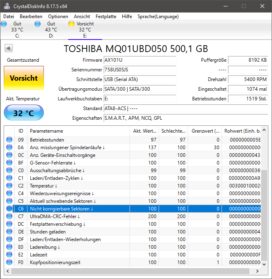Screen dimensions: 272x279
Task: Click the Schnittstelle field USB (Serial ATA)
Action: (x=140, y=79)
